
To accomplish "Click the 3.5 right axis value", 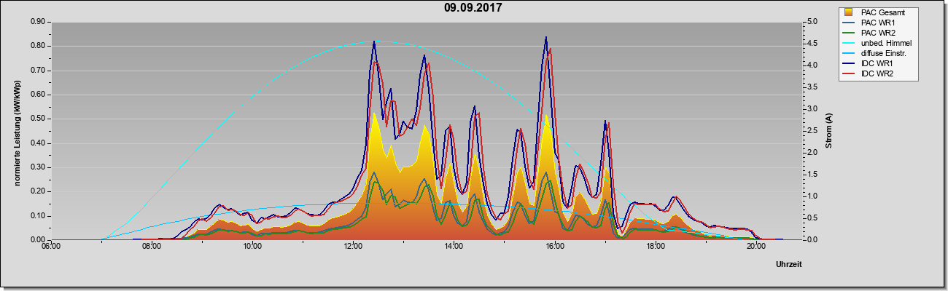I will coord(812,87).
